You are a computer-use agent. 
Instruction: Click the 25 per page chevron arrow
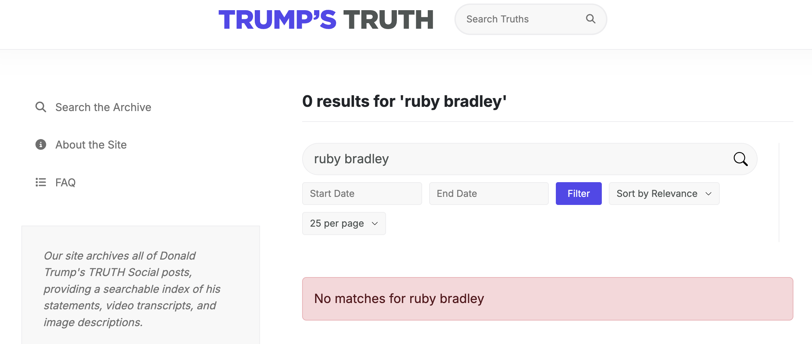[375, 223]
